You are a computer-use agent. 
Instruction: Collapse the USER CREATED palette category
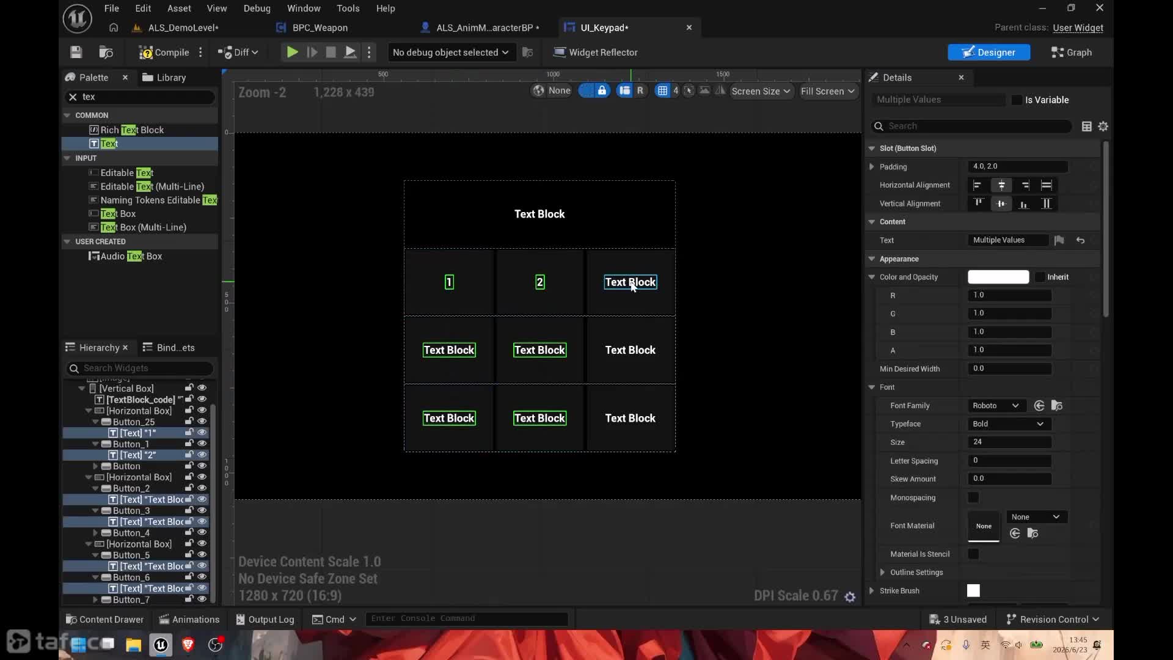tap(67, 242)
